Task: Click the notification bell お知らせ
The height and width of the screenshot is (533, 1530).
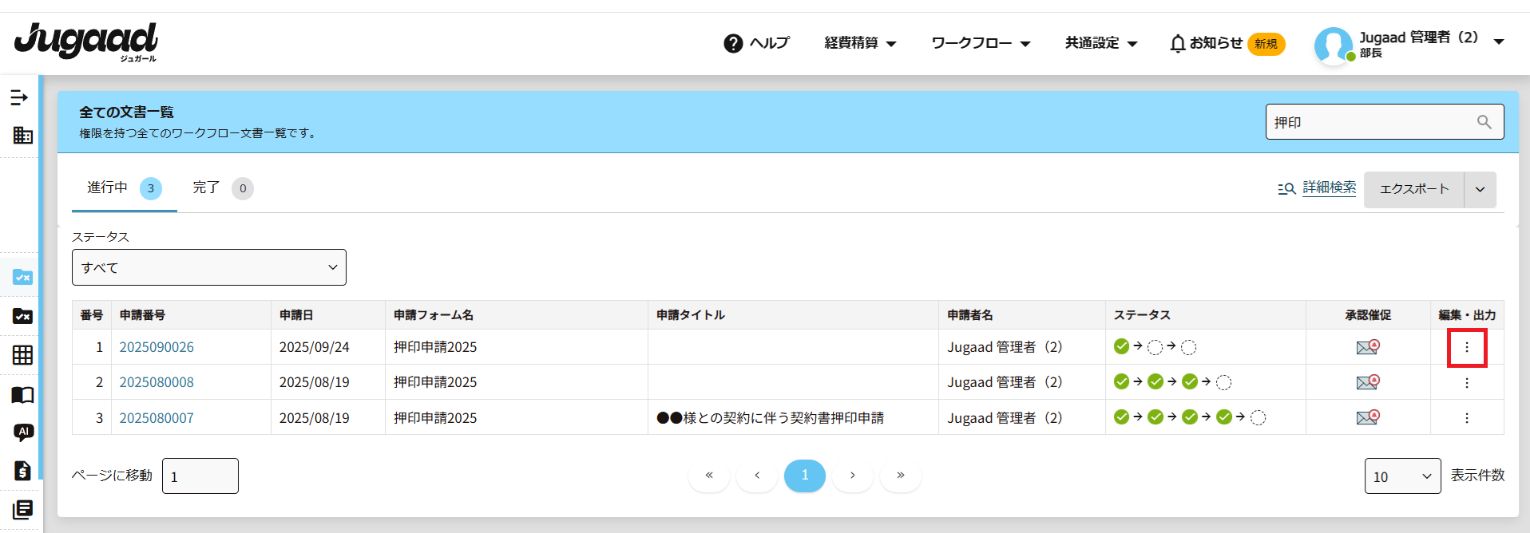Action: (1206, 43)
